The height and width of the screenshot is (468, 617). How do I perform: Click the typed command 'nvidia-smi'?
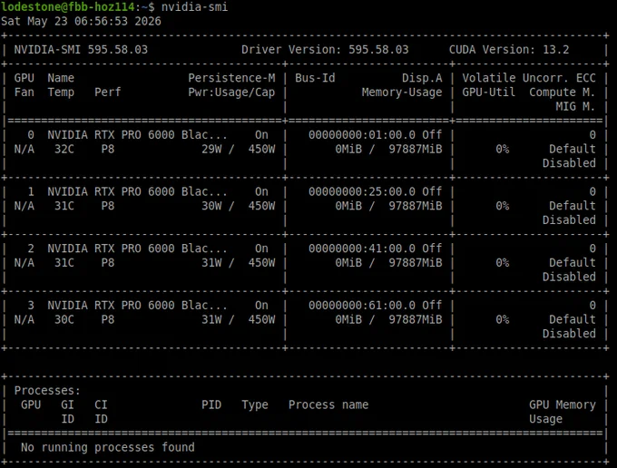click(x=194, y=6)
